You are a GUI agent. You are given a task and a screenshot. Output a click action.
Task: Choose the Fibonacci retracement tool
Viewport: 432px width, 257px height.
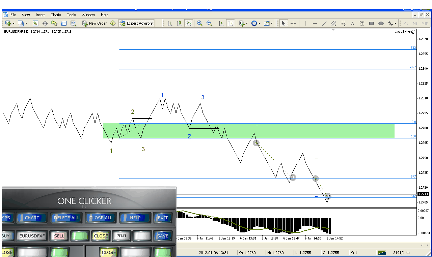click(x=343, y=23)
